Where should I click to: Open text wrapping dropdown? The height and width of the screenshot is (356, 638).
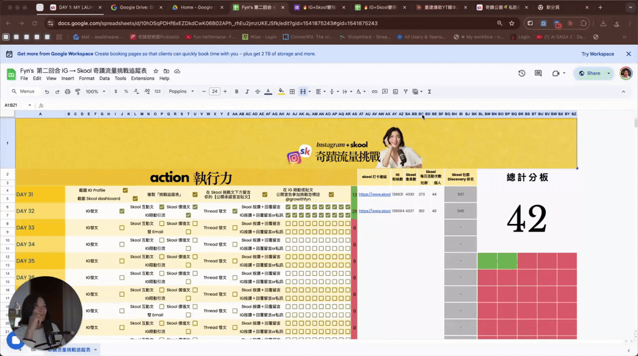click(346, 92)
